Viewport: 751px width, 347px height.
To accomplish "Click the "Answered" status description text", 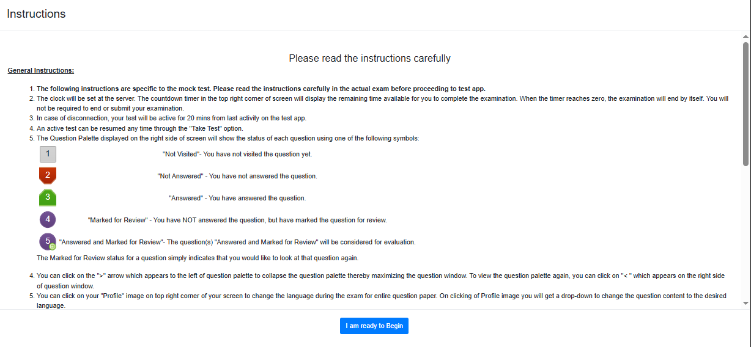I will (x=237, y=198).
